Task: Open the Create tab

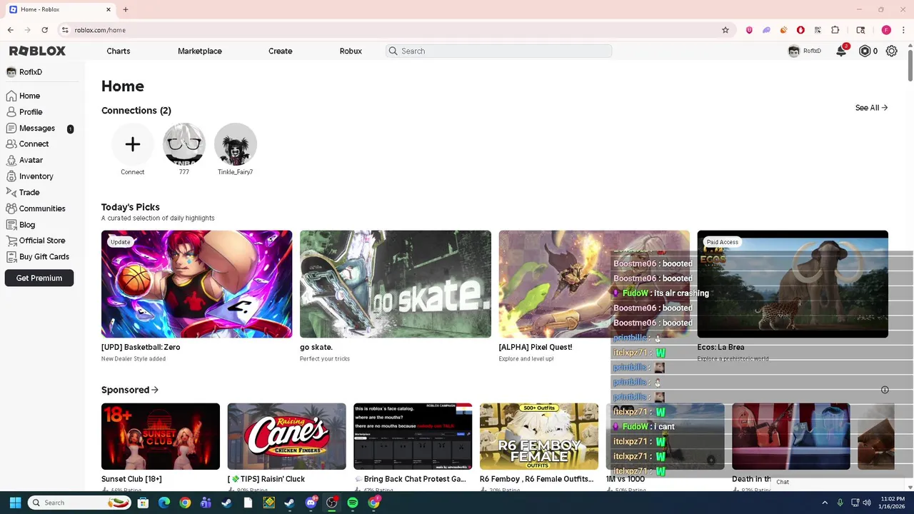Action: 280,51
